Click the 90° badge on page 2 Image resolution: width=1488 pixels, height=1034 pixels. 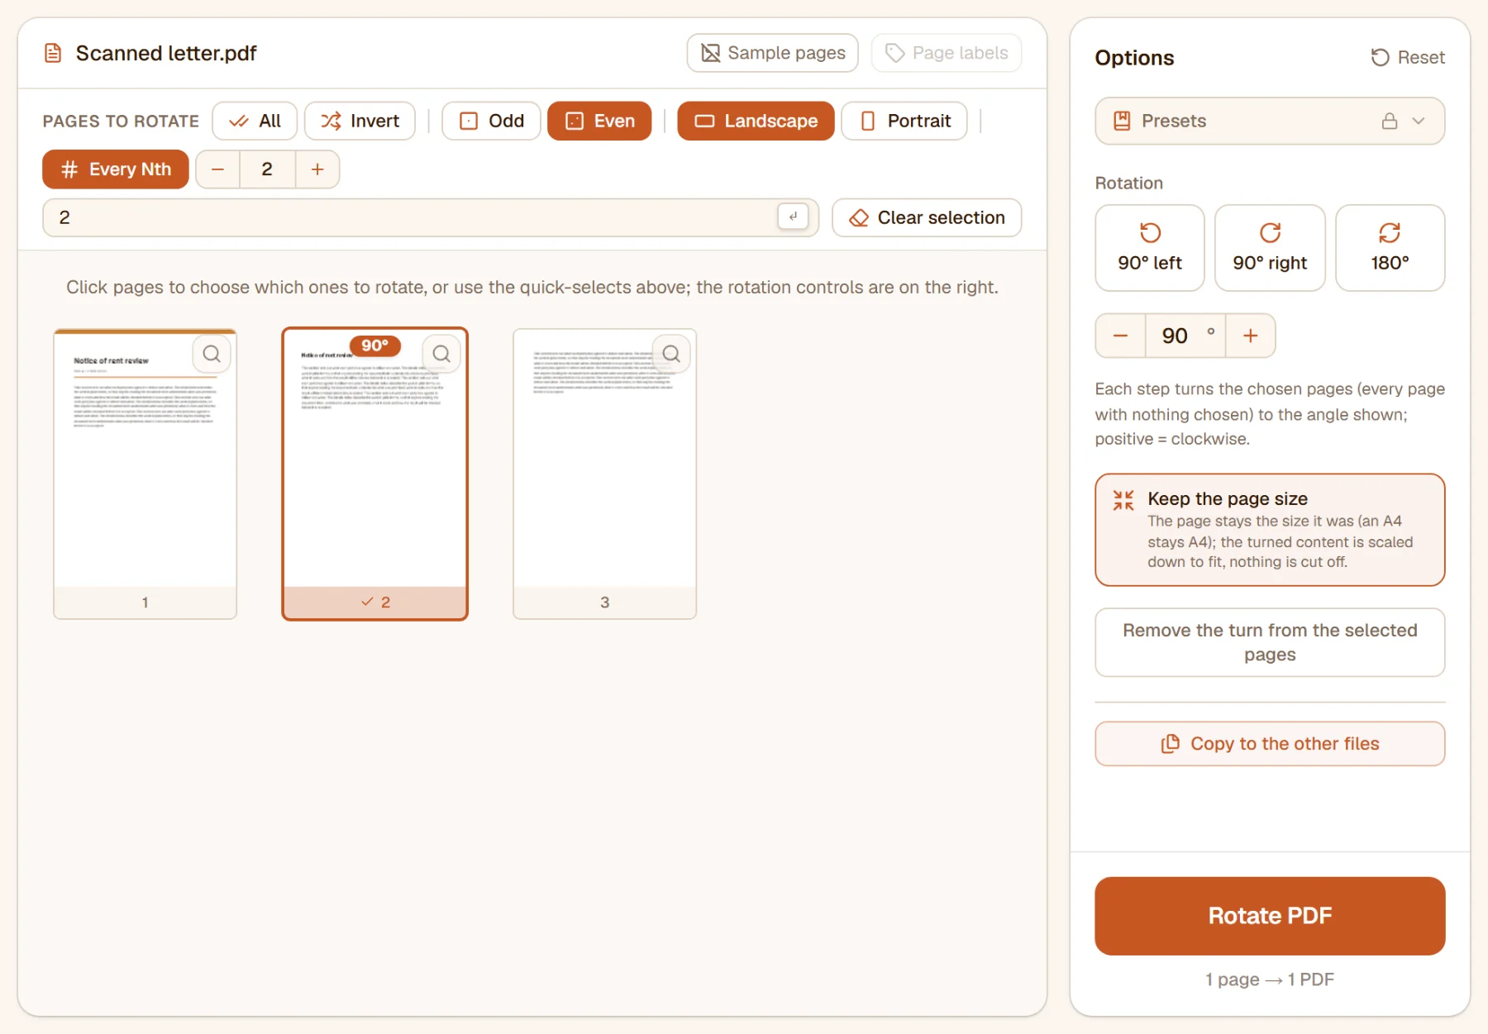point(374,345)
